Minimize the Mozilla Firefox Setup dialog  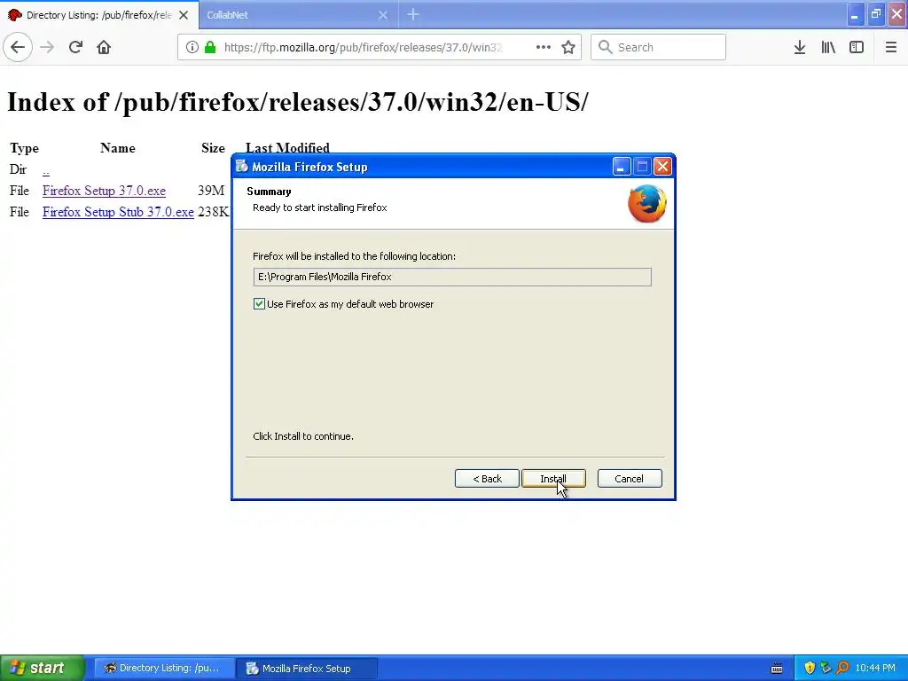click(622, 167)
